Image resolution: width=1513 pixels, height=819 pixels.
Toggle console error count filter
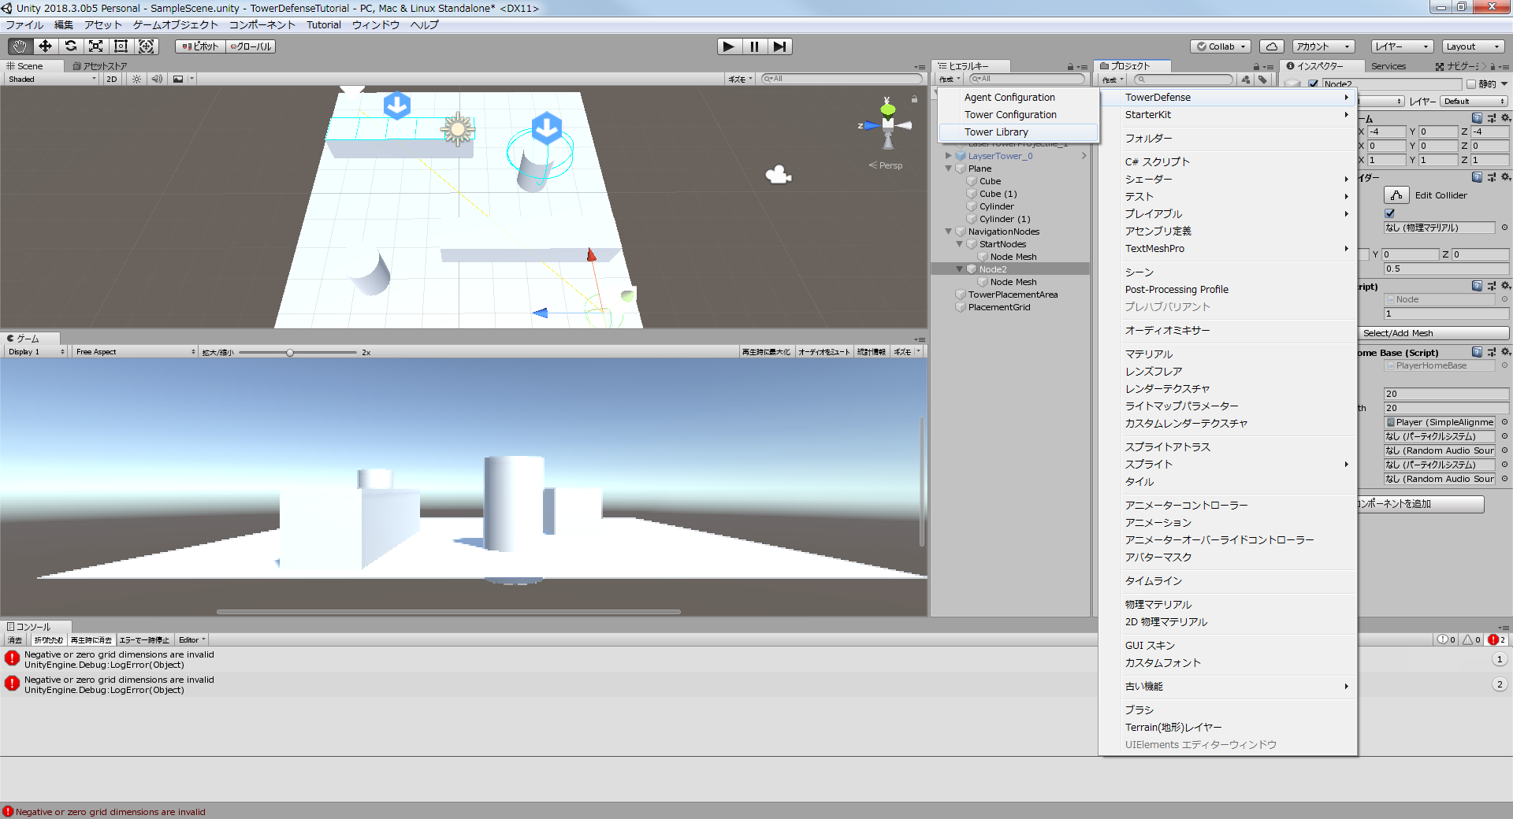pyautogui.click(x=1496, y=639)
